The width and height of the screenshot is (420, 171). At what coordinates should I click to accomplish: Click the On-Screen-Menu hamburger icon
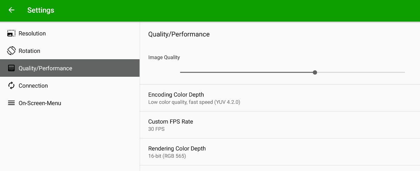[x=11, y=103]
